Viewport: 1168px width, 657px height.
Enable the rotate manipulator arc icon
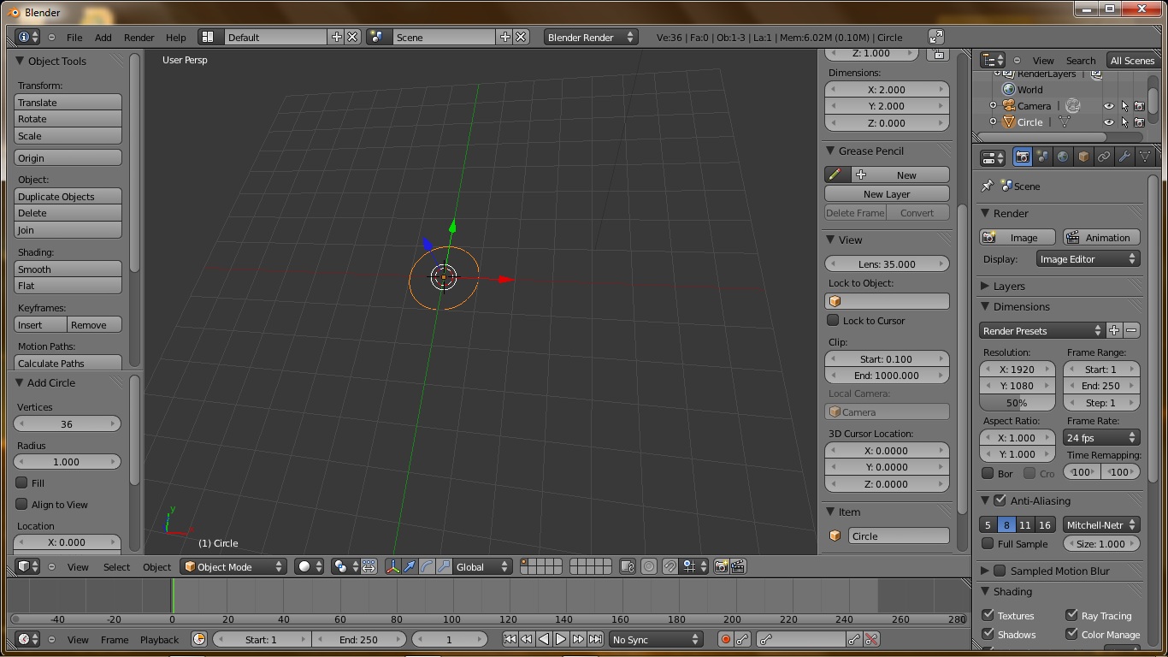point(427,566)
